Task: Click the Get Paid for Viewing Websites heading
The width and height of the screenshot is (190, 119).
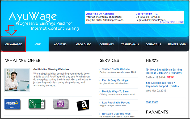Action: pos(51,70)
